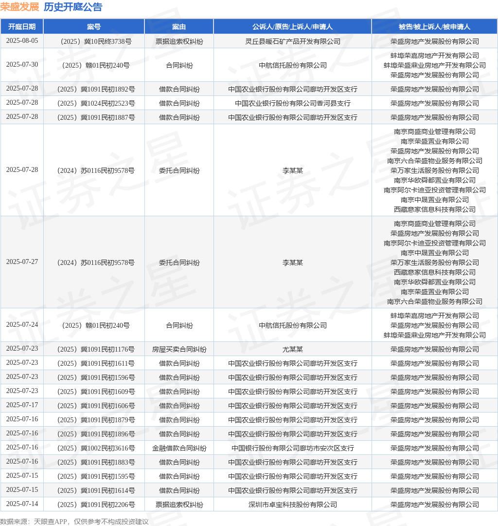The height and width of the screenshot is (526, 498).
Task: Click 荣万家生活服务股份有限公司 in the 2025-07-27 row
Action: pos(435,263)
